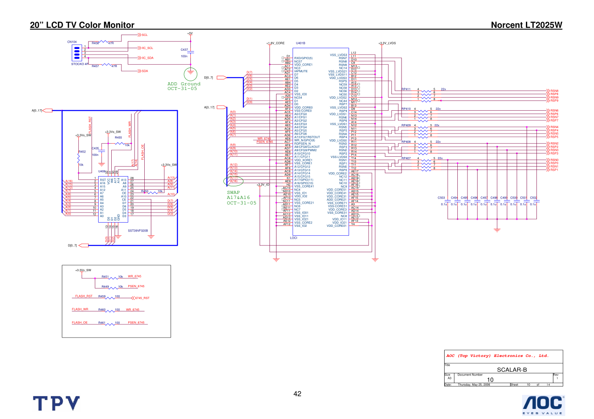Click the green oval around A(17) and A(16)
Viewport: 594px width, 419px height.
[x=234, y=181]
